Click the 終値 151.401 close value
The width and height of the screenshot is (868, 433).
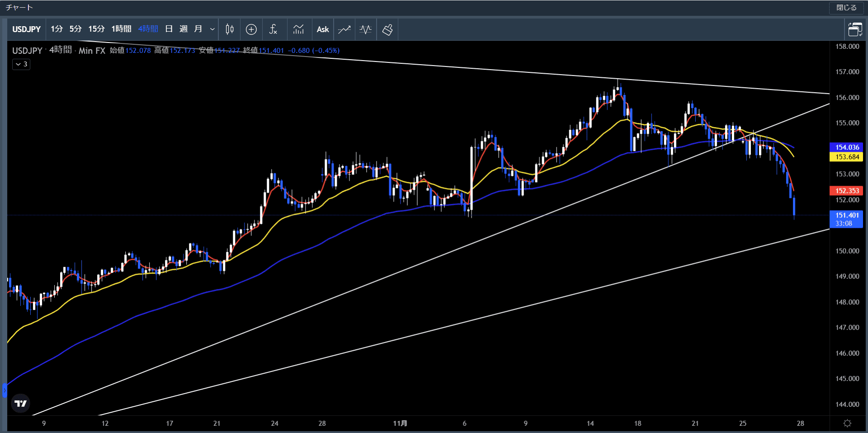(x=264, y=51)
